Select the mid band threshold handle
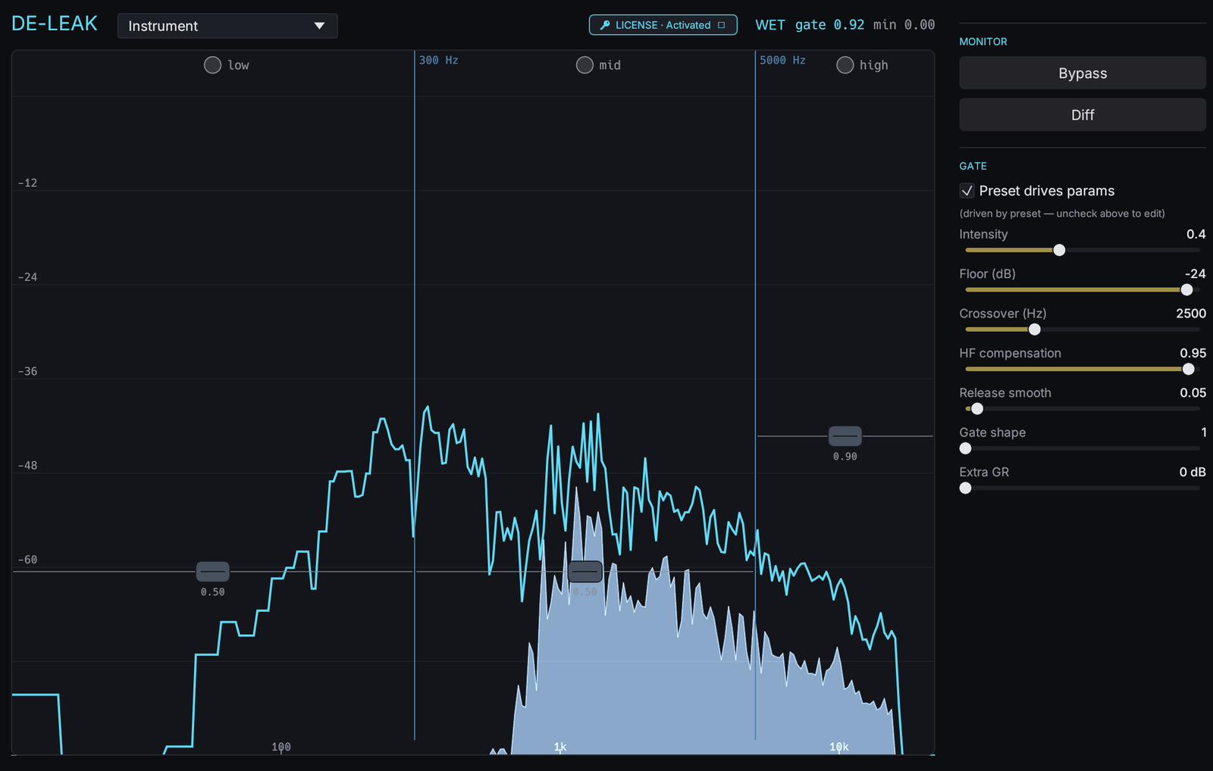1213x771 pixels. [x=585, y=571]
